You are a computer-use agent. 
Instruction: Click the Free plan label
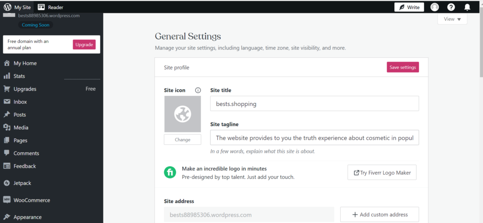click(x=91, y=89)
